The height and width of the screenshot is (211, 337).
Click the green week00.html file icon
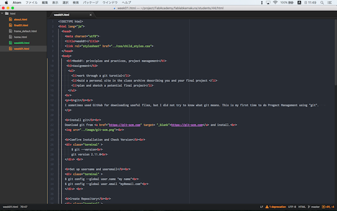[x=11, y=43]
